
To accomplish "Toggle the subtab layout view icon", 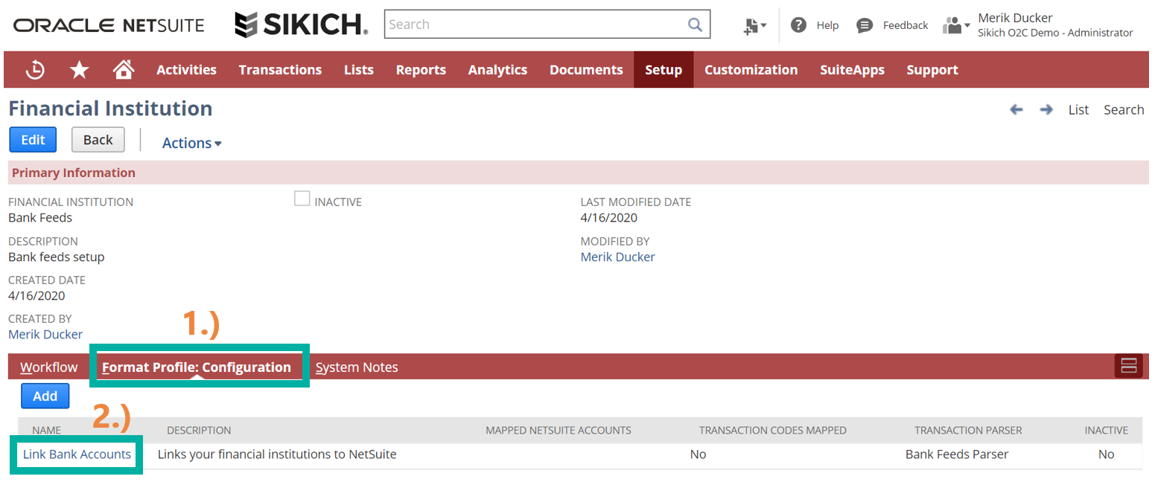I will pos(1128,366).
